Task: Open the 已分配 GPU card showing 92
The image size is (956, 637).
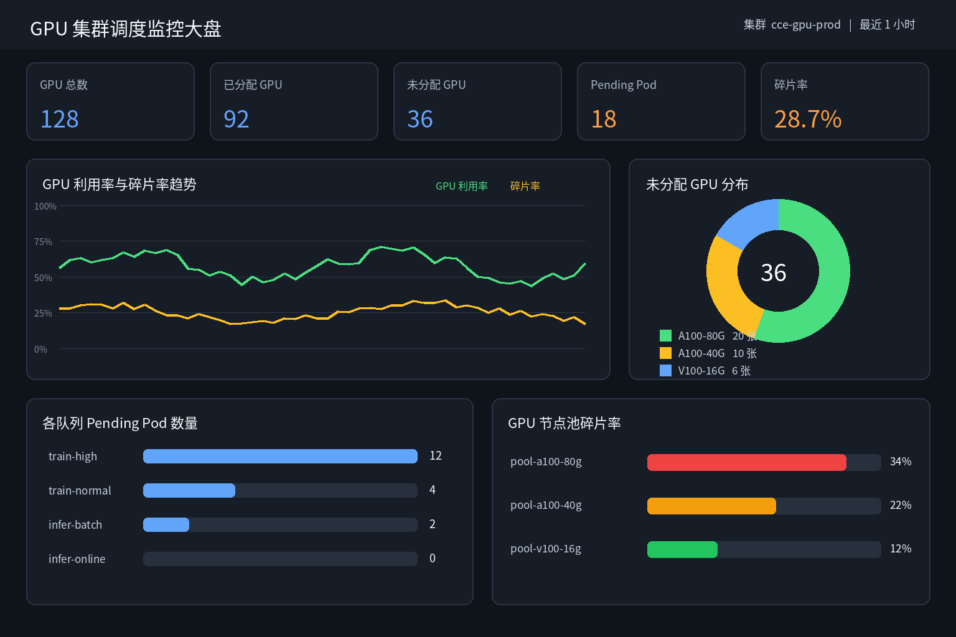Action: click(294, 101)
